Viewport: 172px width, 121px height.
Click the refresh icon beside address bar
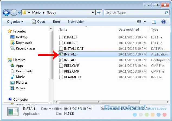click(x=99, y=13)
